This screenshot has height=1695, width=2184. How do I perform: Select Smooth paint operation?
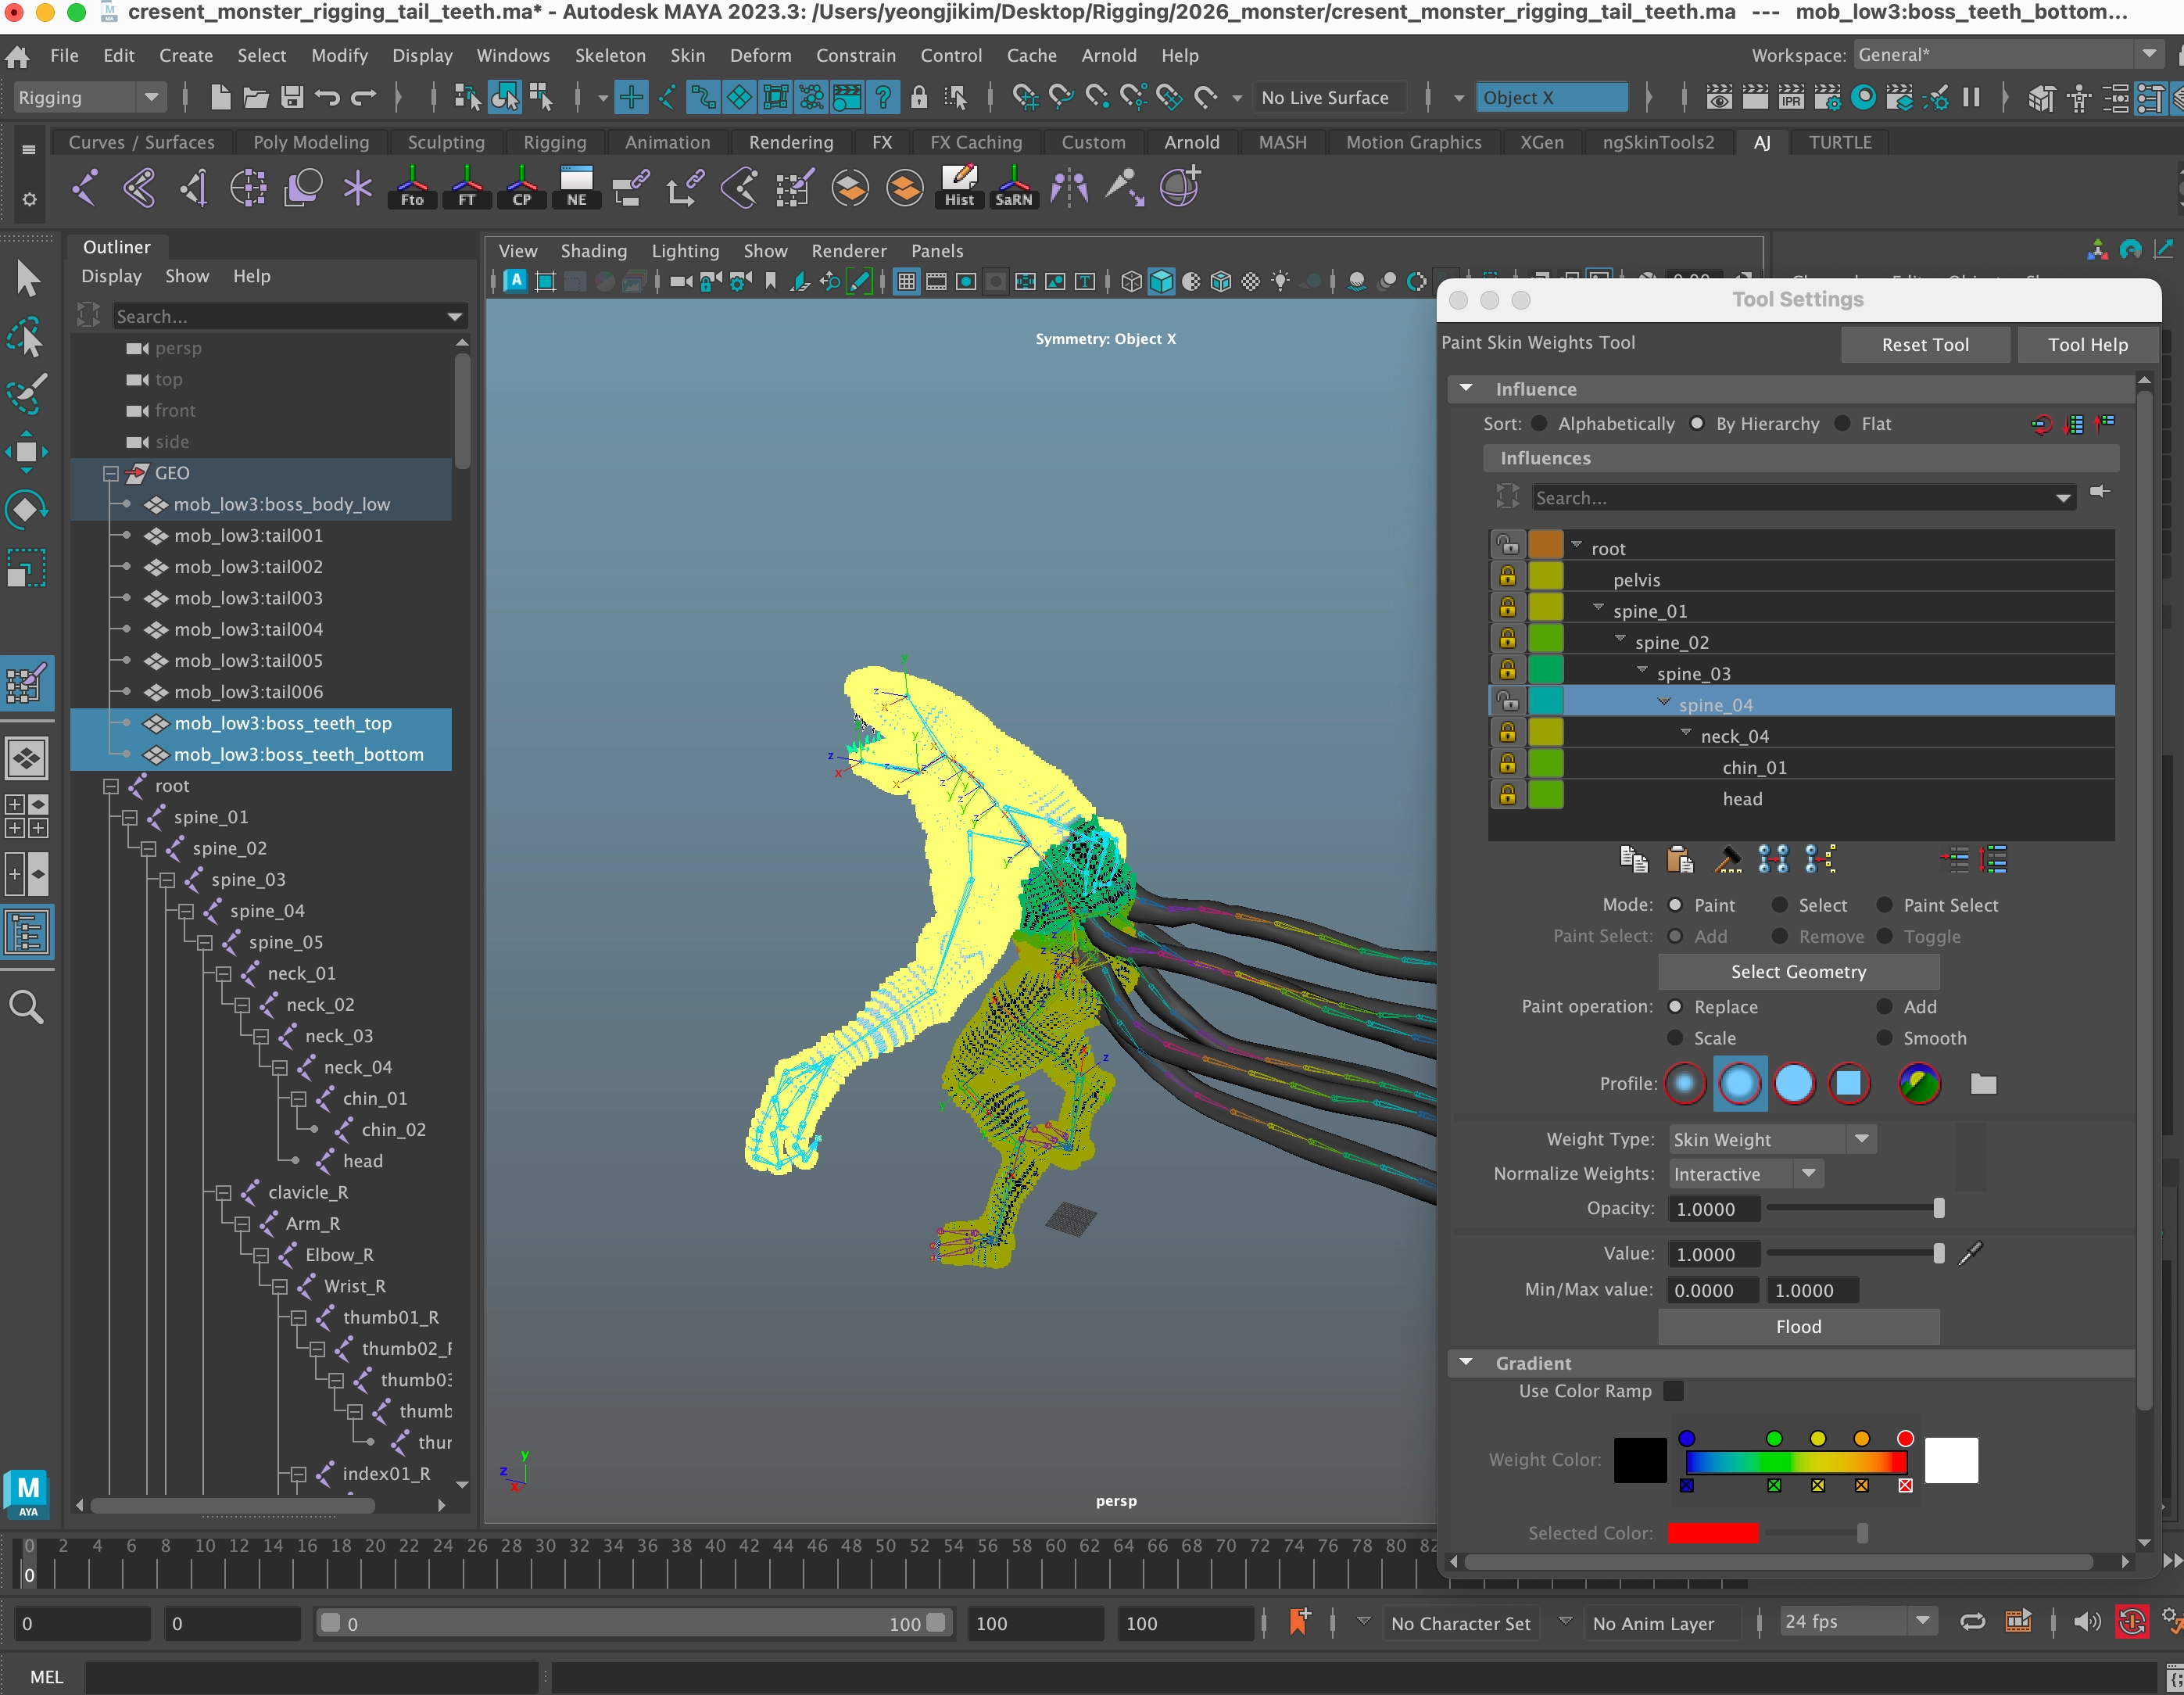(1884, 1038)
